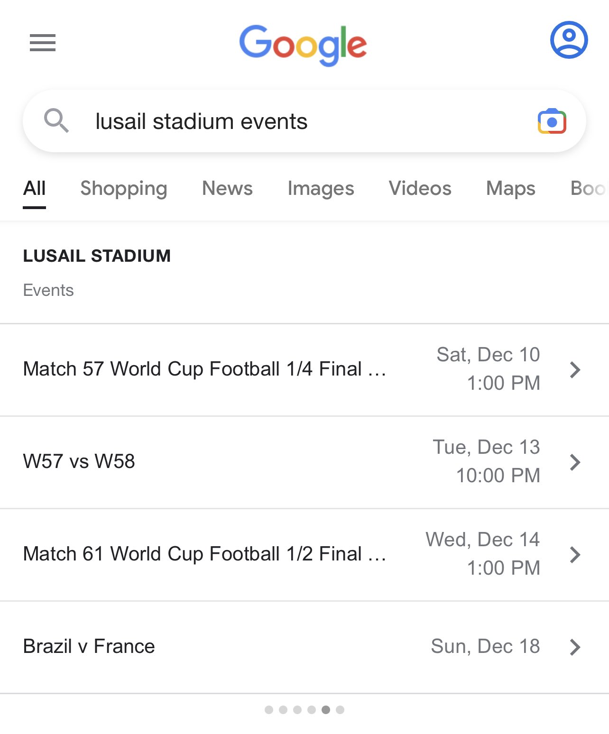The height and width of the screenshot is (734, 609).
Task: Open W57 vs W58 event
Action: (304, 462)
